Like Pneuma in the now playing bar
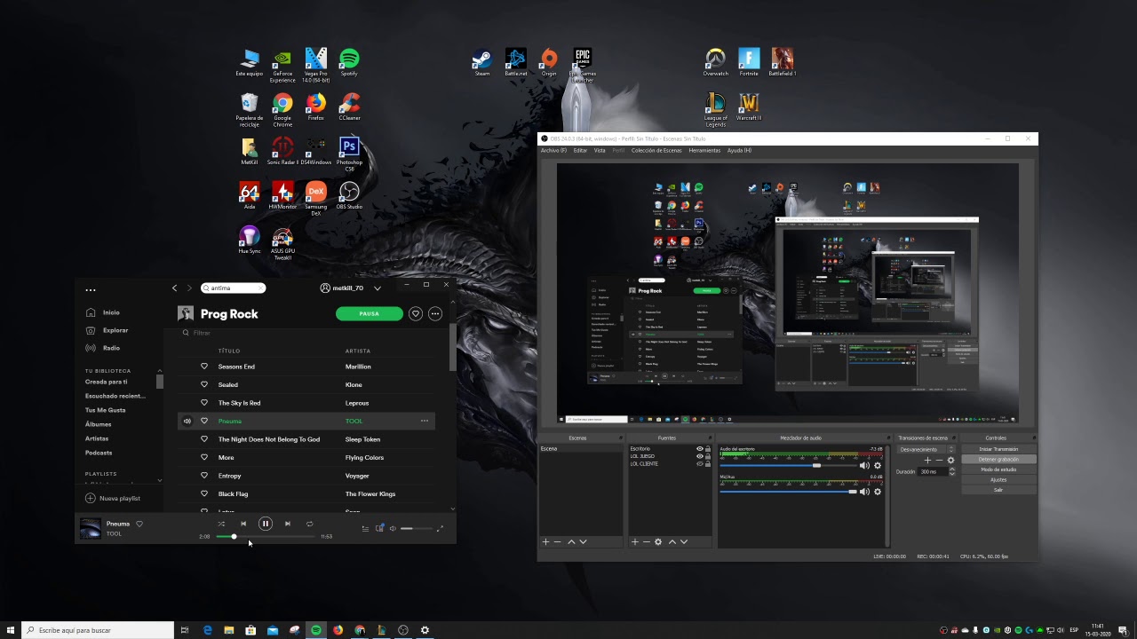Image resolution: width=1137 pixels, height=639 pixels. [x=139, y=524]
